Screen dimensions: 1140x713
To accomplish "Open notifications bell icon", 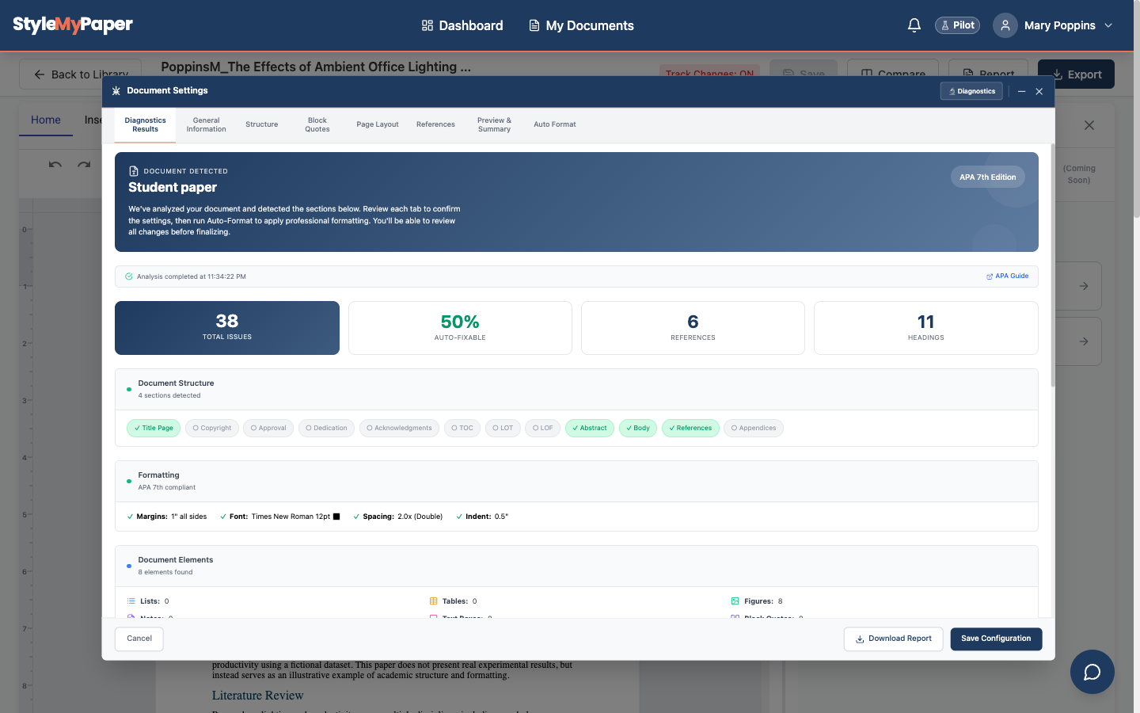I will [914, 25].
